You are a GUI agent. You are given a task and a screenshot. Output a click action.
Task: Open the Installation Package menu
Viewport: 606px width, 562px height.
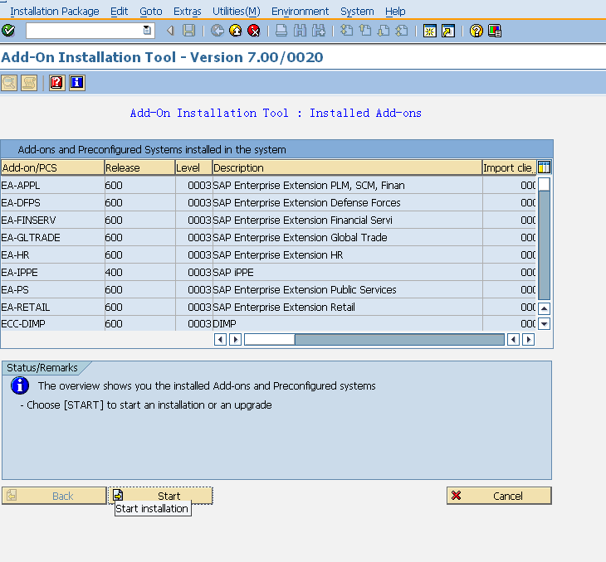coord(55,12)
